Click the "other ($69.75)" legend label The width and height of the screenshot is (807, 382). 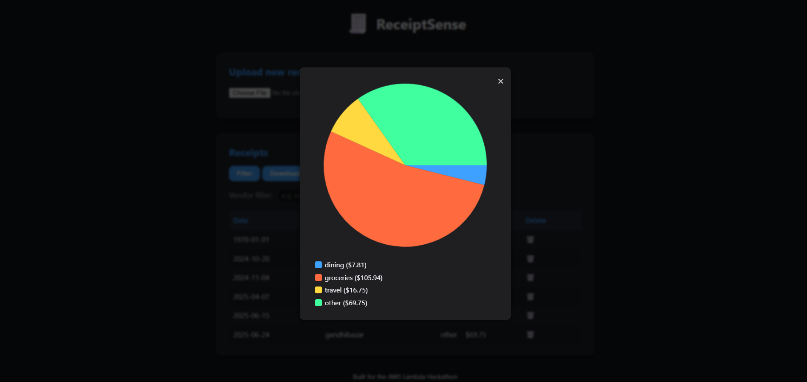click(x=346, y=303)
